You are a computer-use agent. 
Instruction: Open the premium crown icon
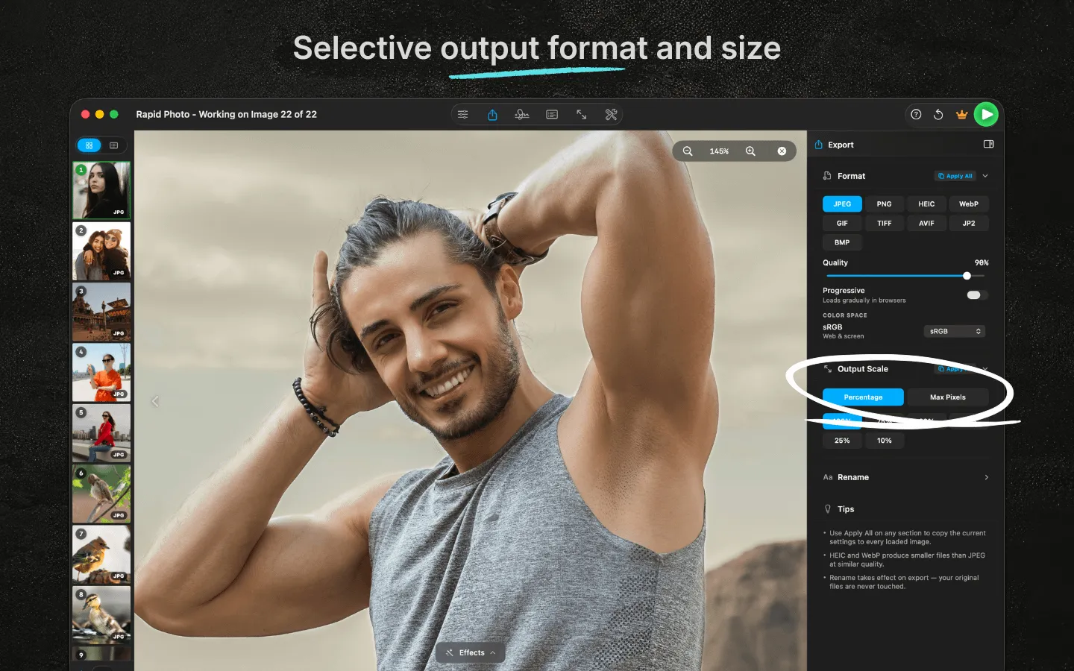pyautogui.click(x=961, y=114)
